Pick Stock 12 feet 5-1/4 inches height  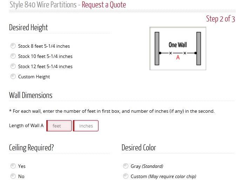point(13,66)
